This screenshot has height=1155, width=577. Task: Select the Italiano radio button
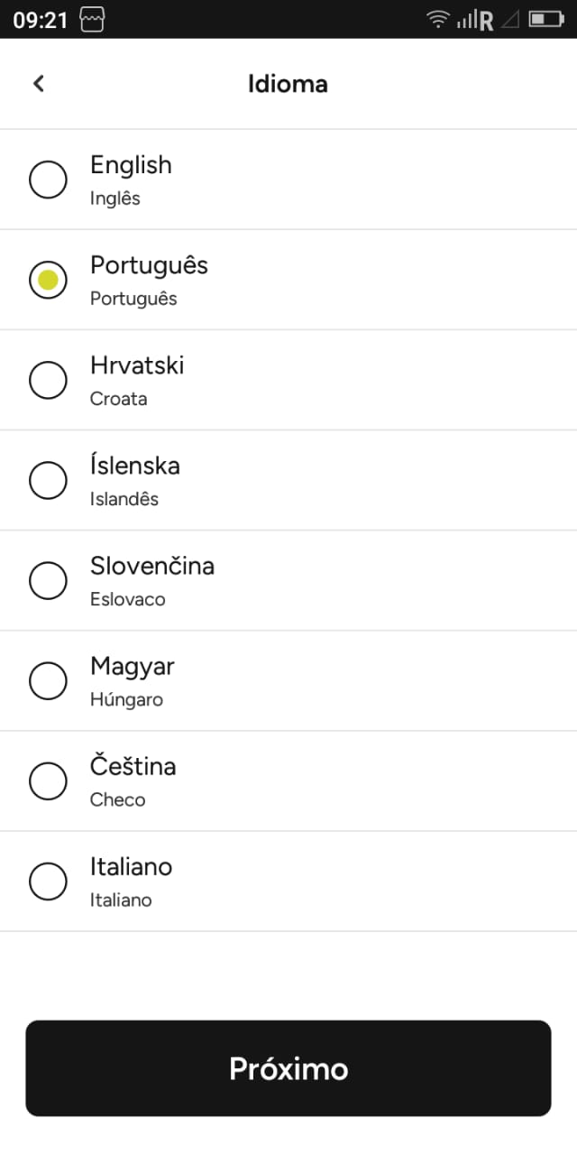pos(48,881)
